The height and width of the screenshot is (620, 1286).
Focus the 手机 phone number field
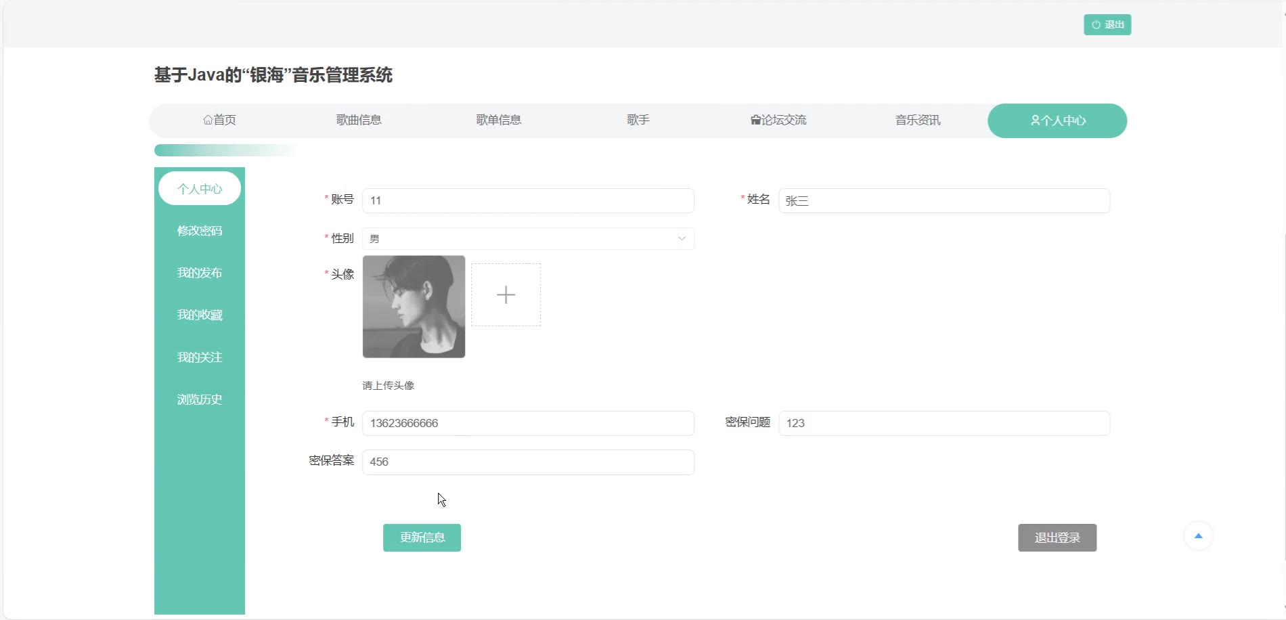point(528,423)
